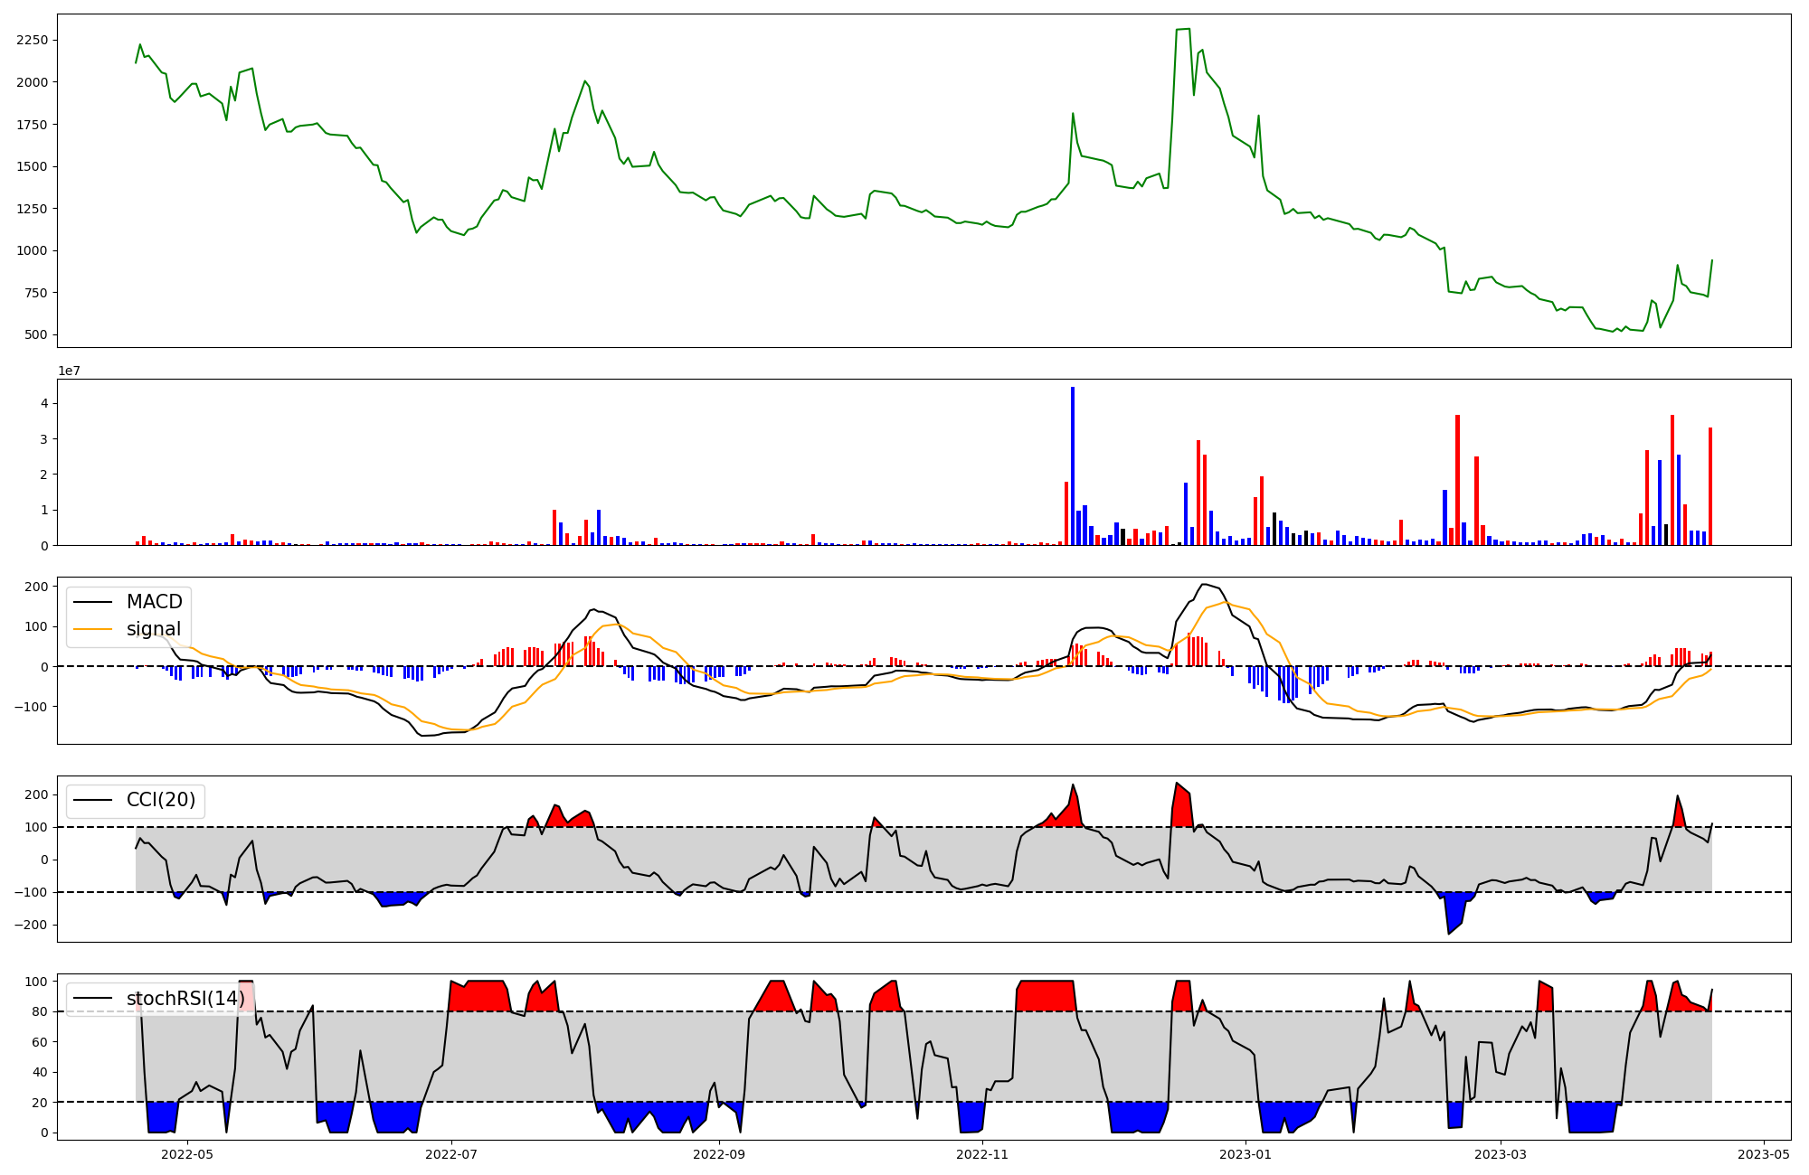Click the 2022-09 x-axis date label

(718, 1154)
